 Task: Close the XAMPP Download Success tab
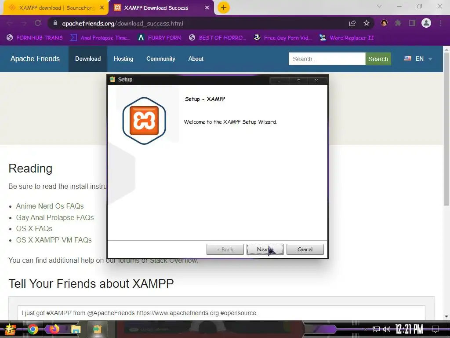[x=207, y=8]
